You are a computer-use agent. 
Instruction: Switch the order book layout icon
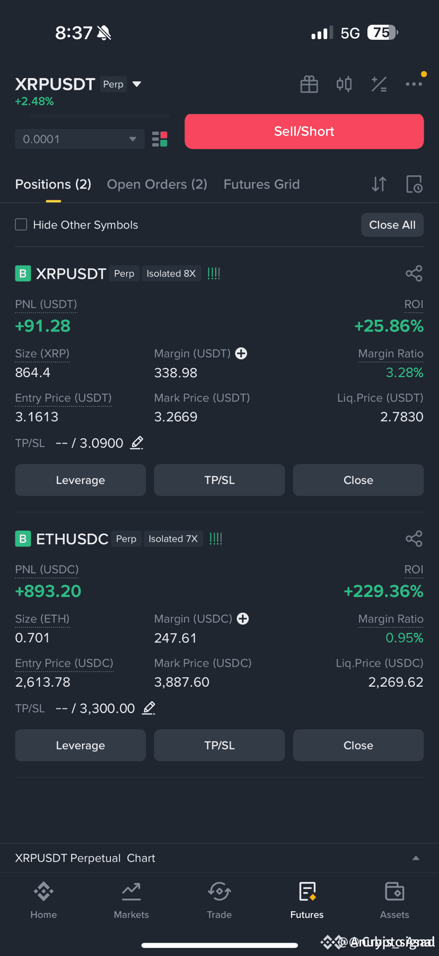tap(160, 139)
